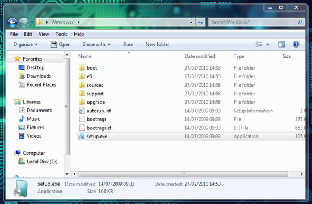Click the bootmgr.efi file icon
The width and height of the screenshot is (312, 204).
click(82, 127)
